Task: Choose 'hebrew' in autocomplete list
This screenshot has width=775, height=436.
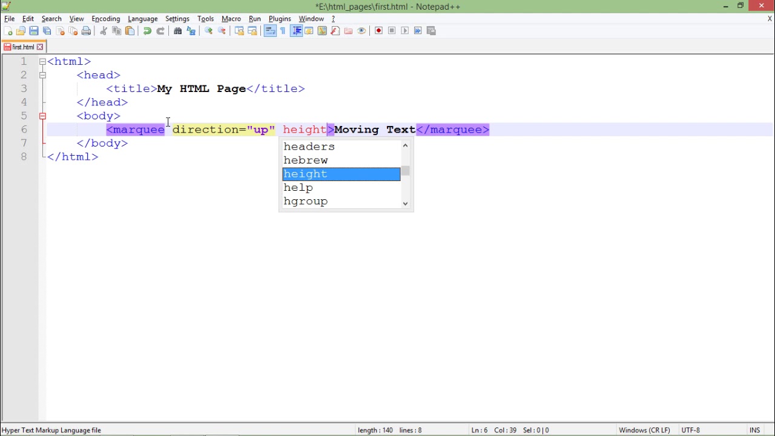Action: point(341,160)
